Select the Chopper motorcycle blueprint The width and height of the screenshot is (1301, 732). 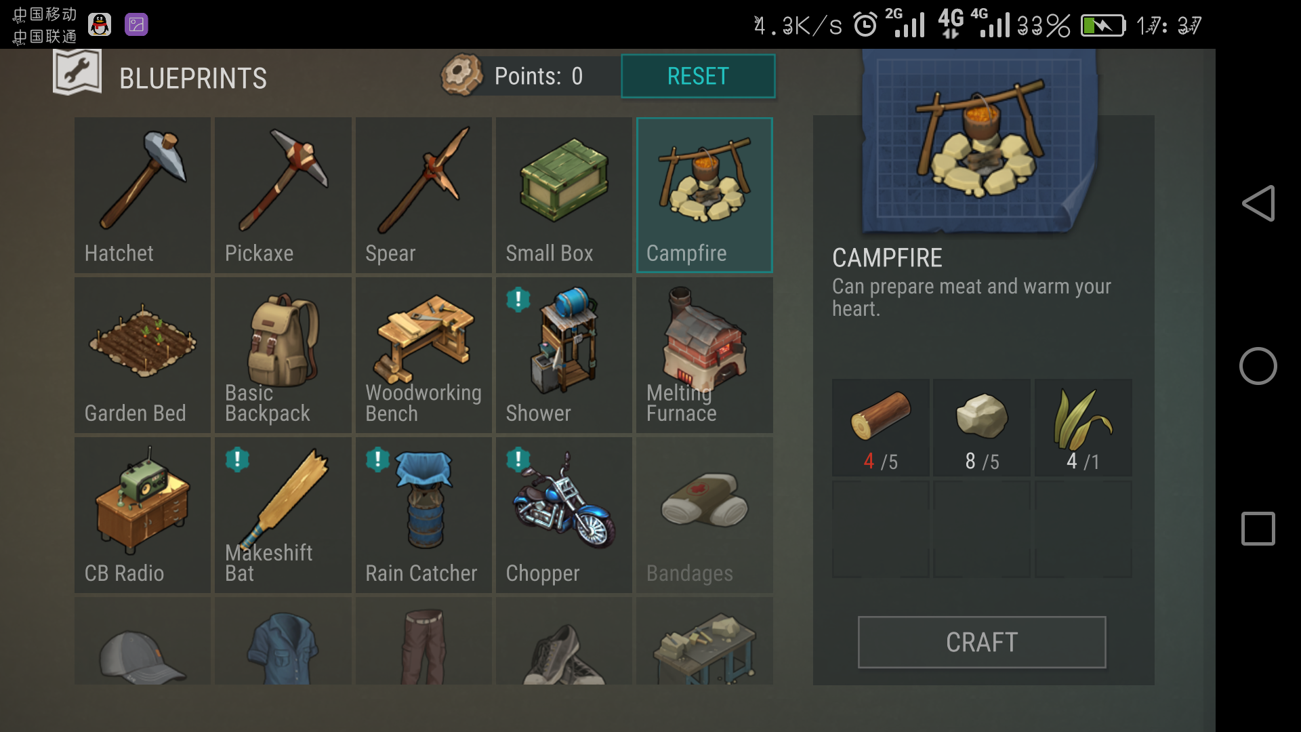tap(564, 515)
